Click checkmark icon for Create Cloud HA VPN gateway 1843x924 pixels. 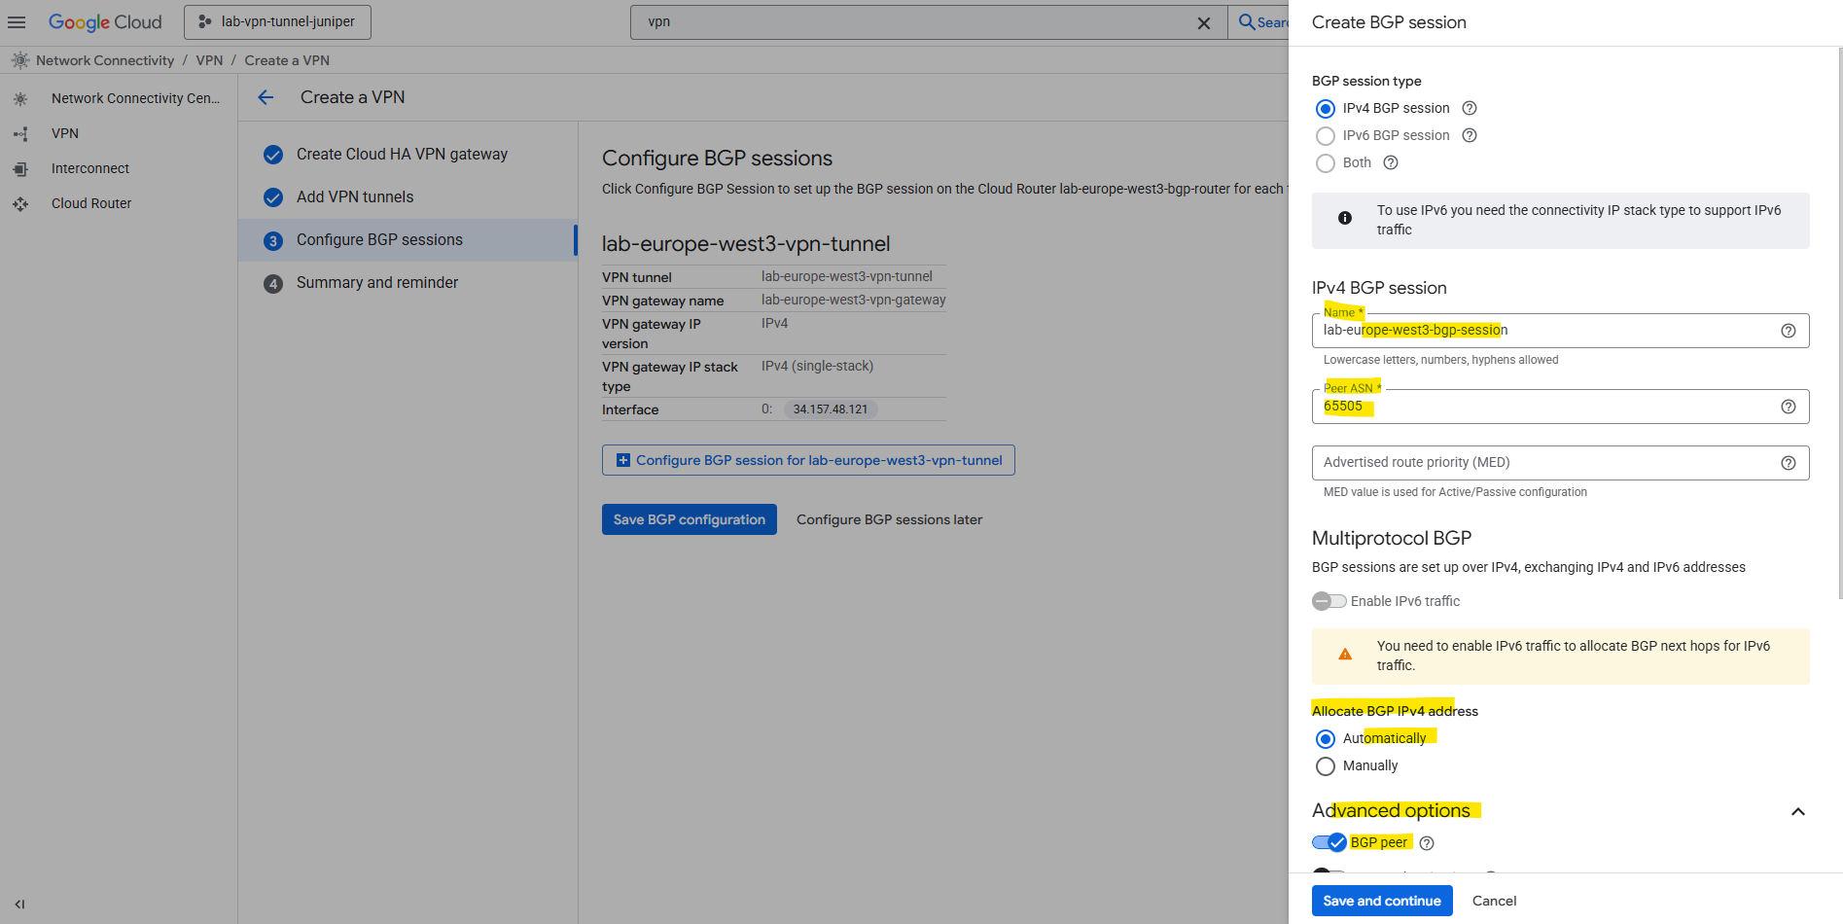[273, 155]
